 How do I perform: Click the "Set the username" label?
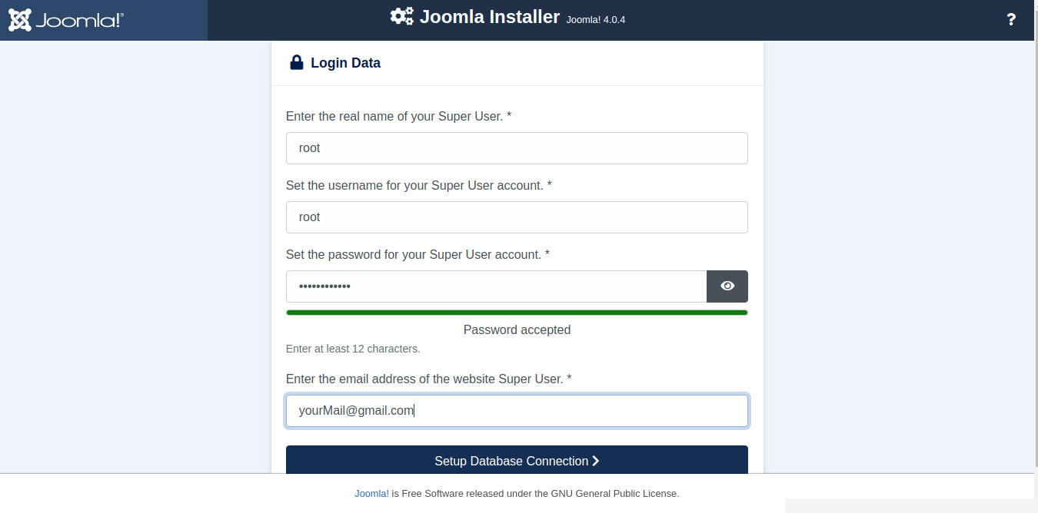pos(418,185)
